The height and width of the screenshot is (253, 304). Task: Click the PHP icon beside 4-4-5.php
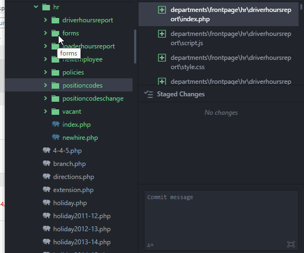(x=47, y=150)
